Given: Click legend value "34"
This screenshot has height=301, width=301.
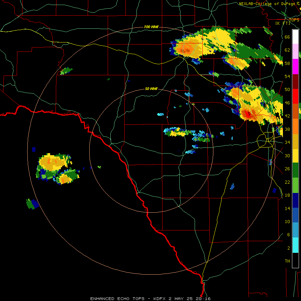Looking at the screenshot, I should pos(287,142).
